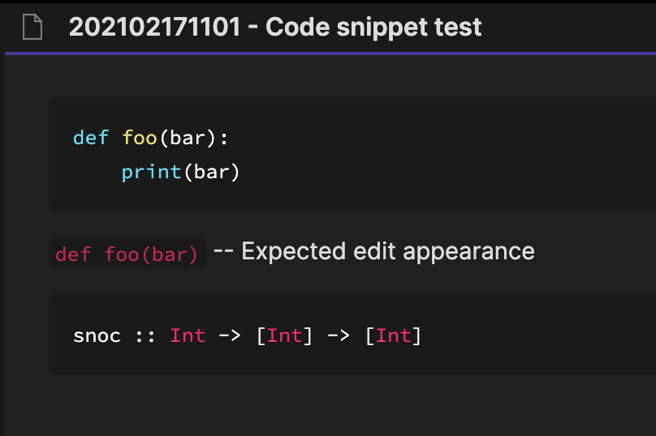Click the last "[Int]" in the signature
This screenshot has width=656, height=436.
click(393, 336)
